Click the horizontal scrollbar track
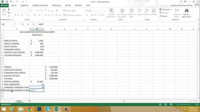 (157, 101)
